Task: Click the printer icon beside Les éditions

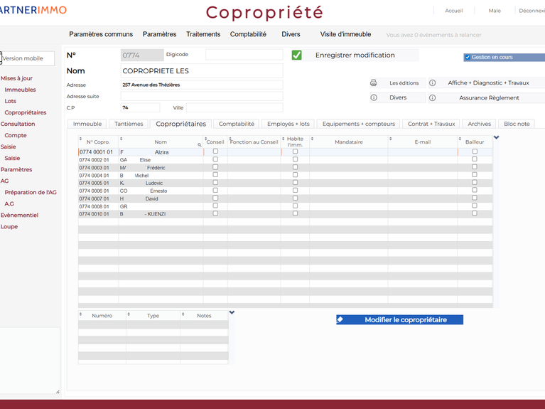Action: pyautogui.click(x=374, y=83)
